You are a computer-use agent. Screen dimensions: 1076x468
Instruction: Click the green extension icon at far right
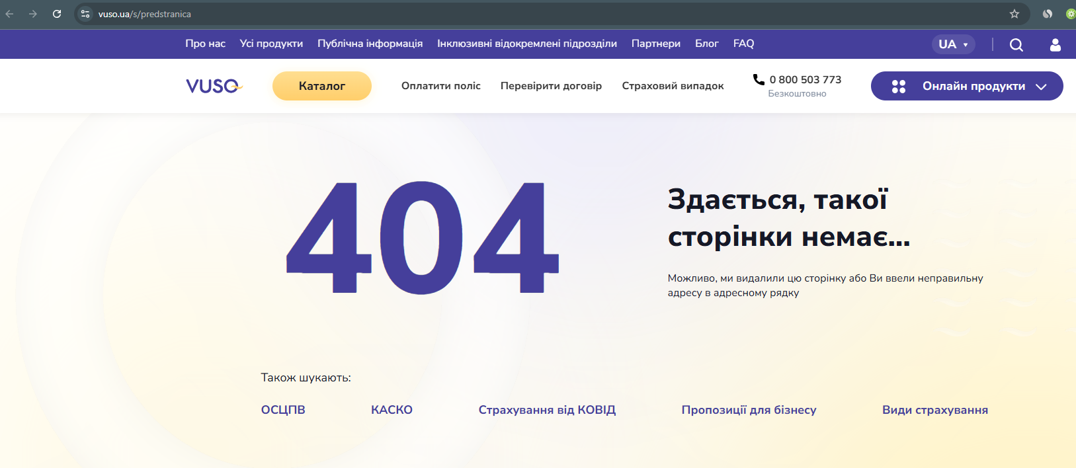1070,14
